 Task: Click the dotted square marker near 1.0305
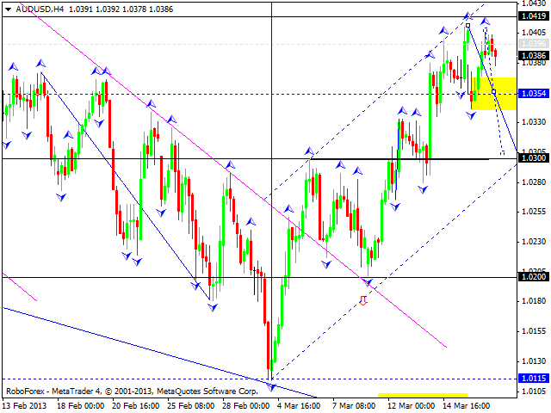click(503, 153)
